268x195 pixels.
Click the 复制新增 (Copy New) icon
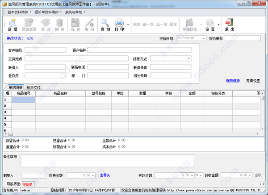(29, 24)
